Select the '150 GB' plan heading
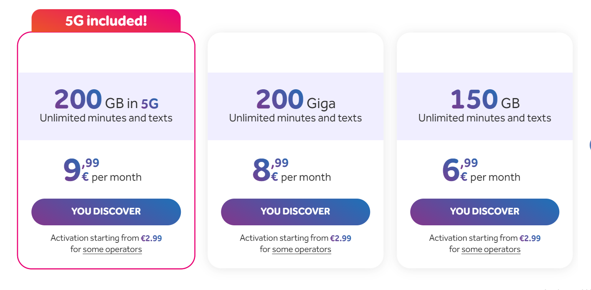591x290 pixels. point(485,99)
